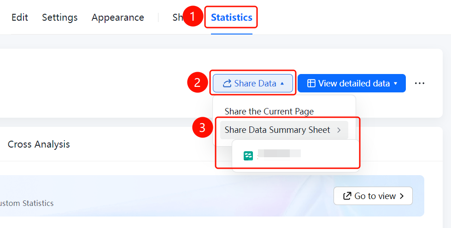This screenshot has width=451, height=228.
Task: Open the Appearance tab
Action: pos(117,17)
